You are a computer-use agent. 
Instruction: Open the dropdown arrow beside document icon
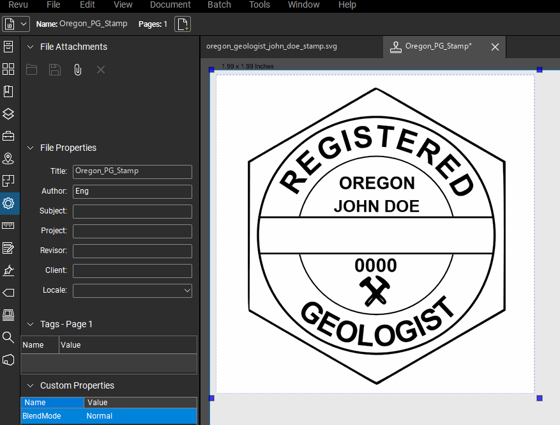24,24
